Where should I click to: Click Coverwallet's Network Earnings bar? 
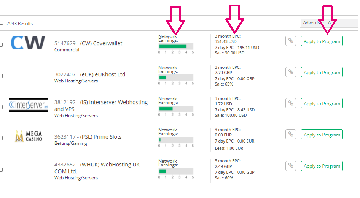pos(176,46)
